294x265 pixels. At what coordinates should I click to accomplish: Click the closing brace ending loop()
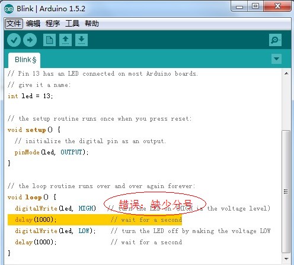pos(9,253)
